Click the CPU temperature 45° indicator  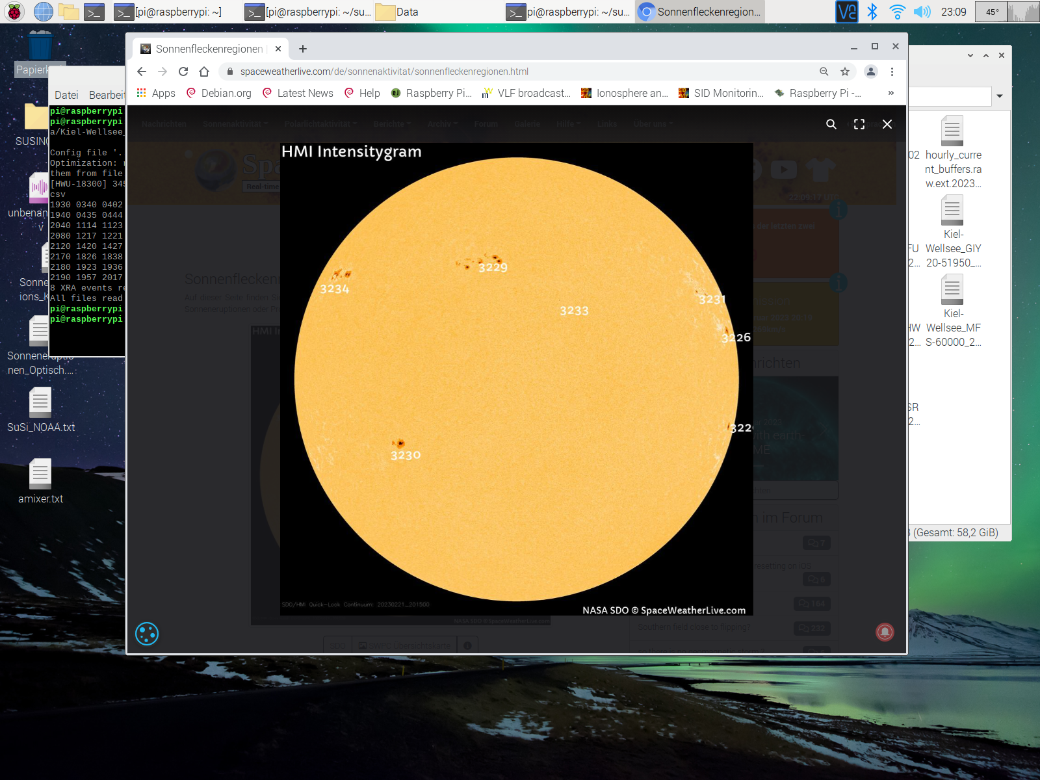click(992, 12)
